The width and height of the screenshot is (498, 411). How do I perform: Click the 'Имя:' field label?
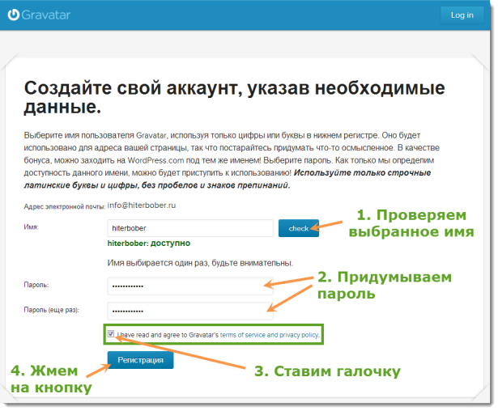click(31, 227)
